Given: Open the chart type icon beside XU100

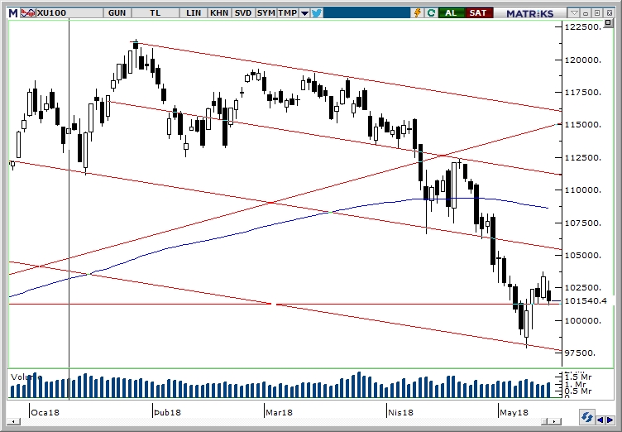Looking at the screenshot, I should [28, 12].
